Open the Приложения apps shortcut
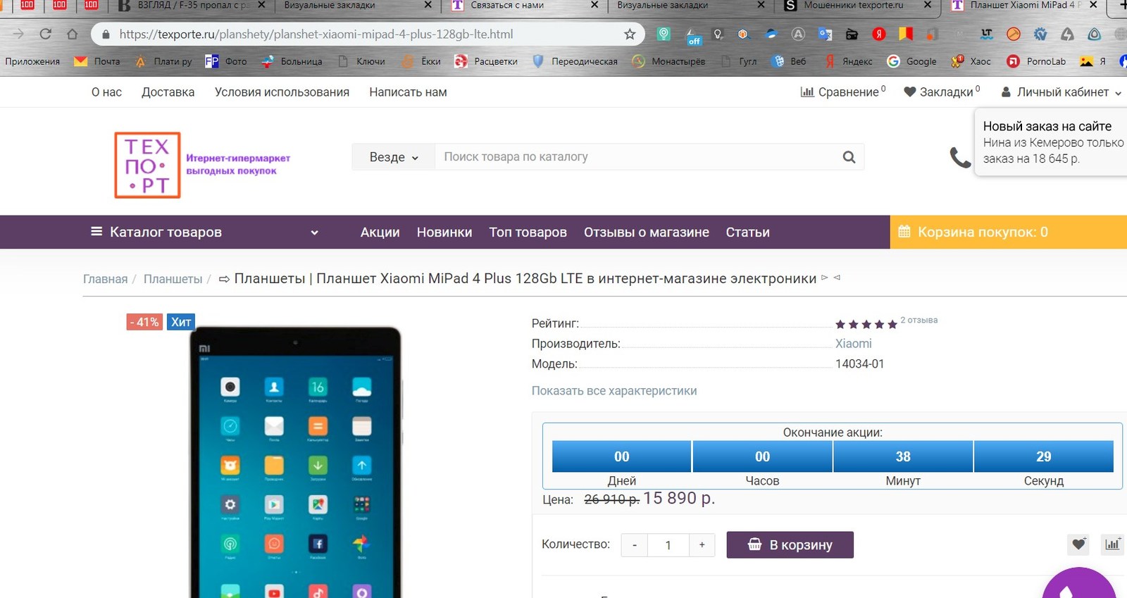 coord(32,61)
